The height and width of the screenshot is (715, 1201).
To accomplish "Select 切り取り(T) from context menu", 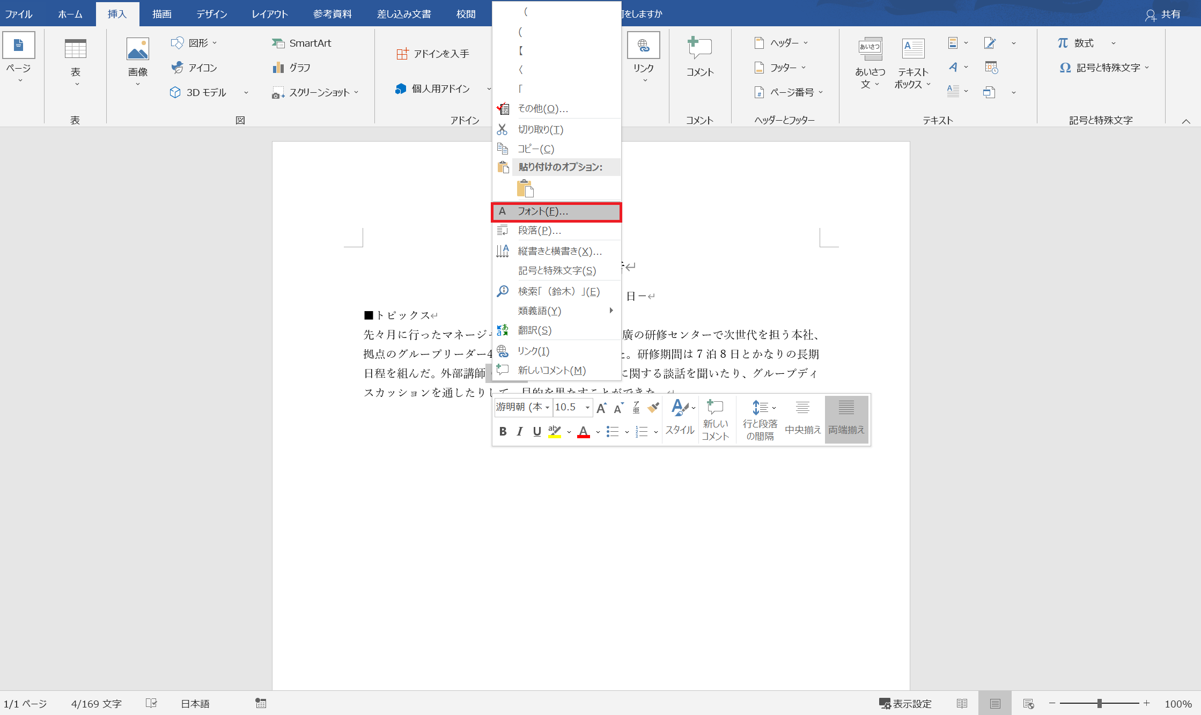I will (556, 130).
